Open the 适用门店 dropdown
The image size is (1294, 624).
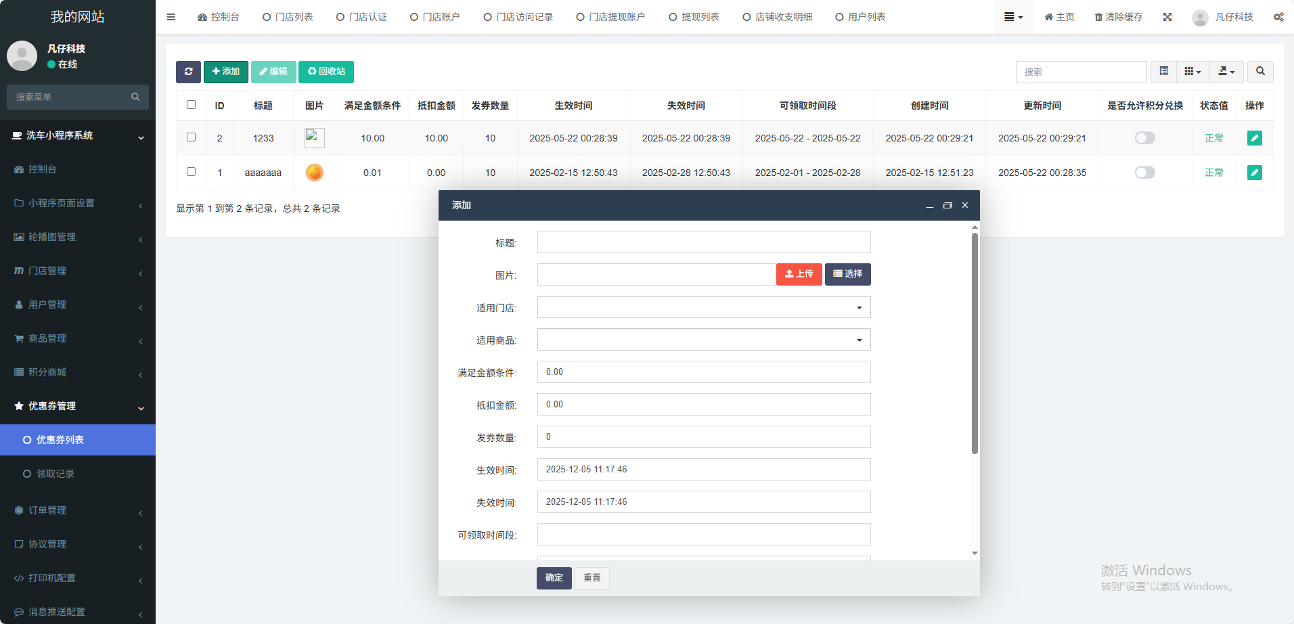click(704, 307)
